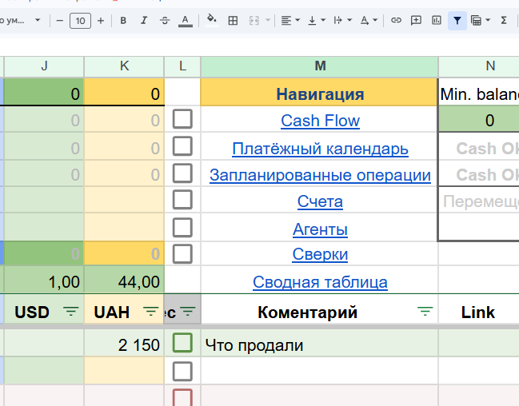Select column M header
The height and width of the screenshot is (406, 519).
pyautogui.click(x=320, y=66)
